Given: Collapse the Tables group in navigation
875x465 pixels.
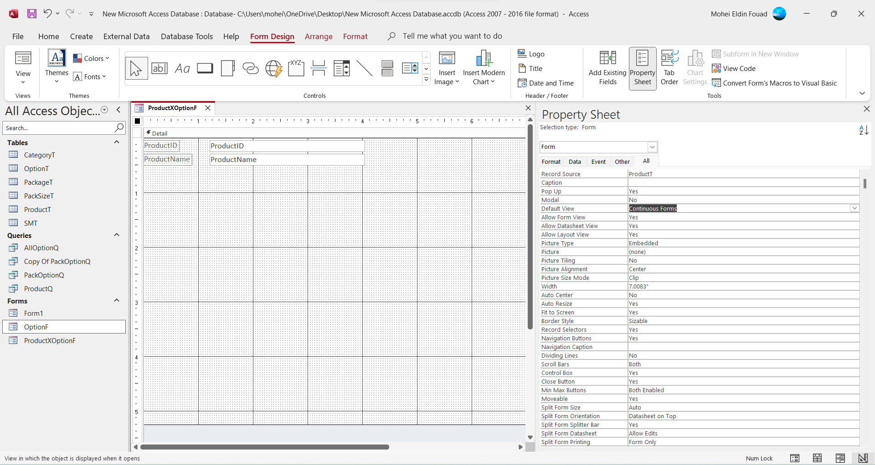Looking at the screenshot, I should (x=117, y=142).
